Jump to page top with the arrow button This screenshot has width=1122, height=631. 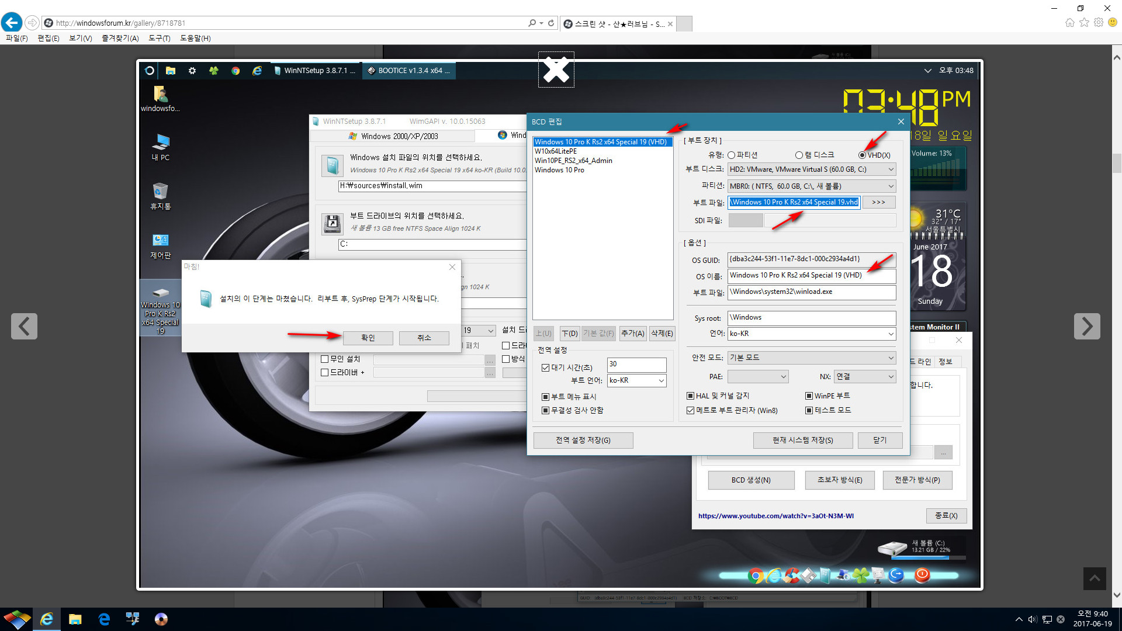1095,578
